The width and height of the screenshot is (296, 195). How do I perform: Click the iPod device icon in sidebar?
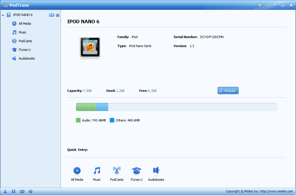(9, 15)
